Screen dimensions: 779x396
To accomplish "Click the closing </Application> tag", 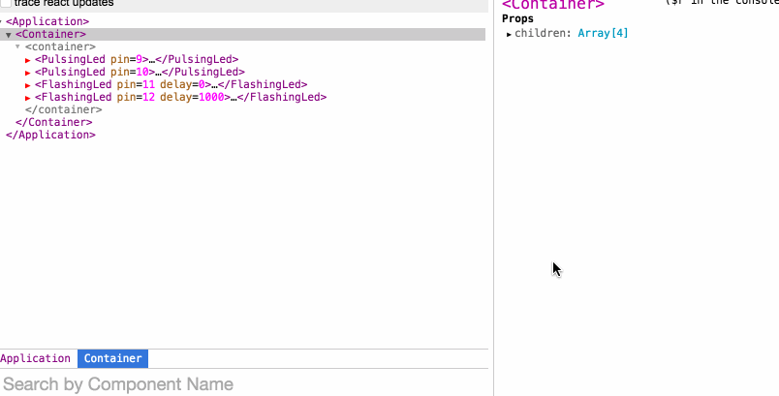I will coord(50,135).
